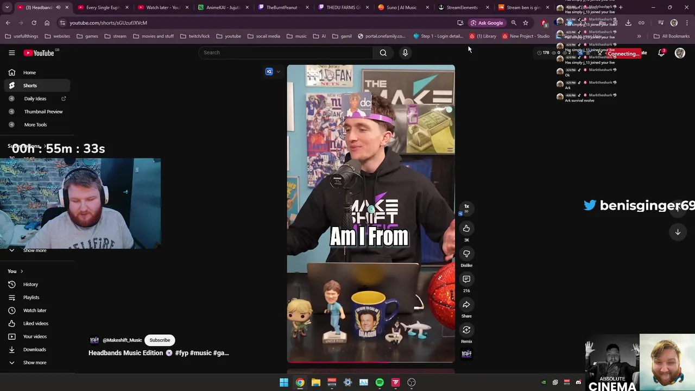Click the Ask Google lens button

point(487,23)
